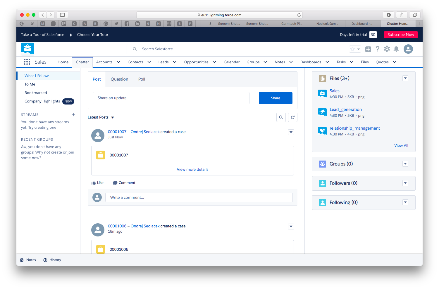Viewport: 439px width, 289px height.
Task: Open the Setup gear icon
Action: [x=387, y=49]
